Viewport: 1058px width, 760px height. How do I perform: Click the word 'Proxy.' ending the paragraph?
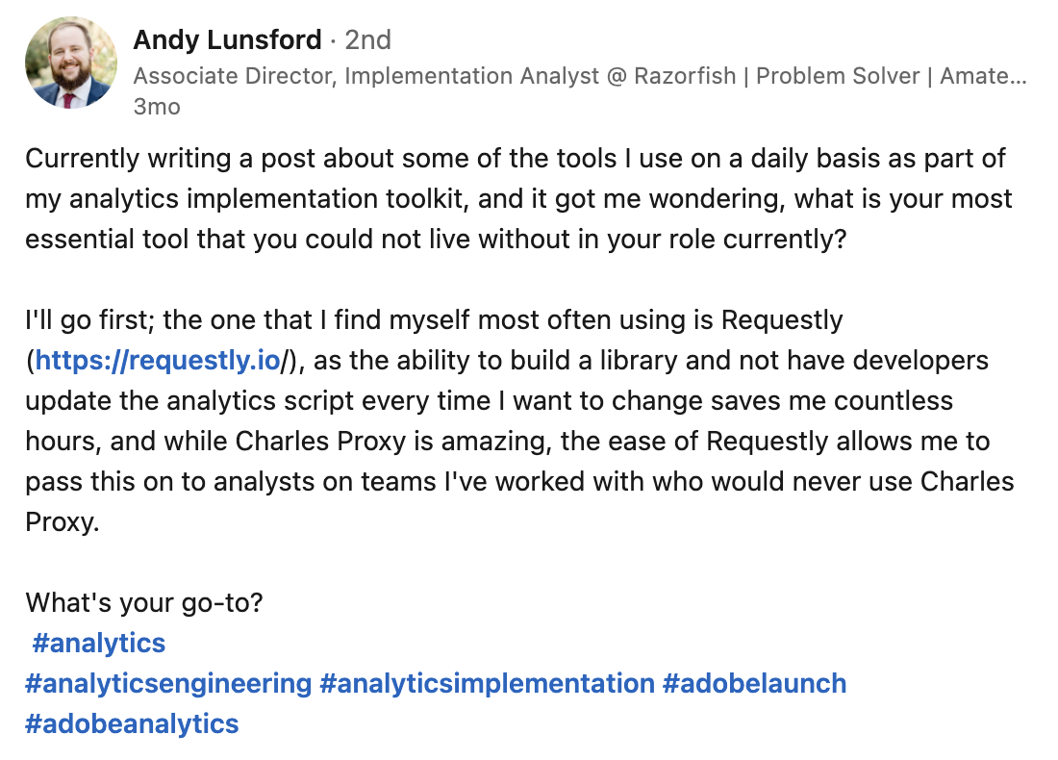click(63, 522)
